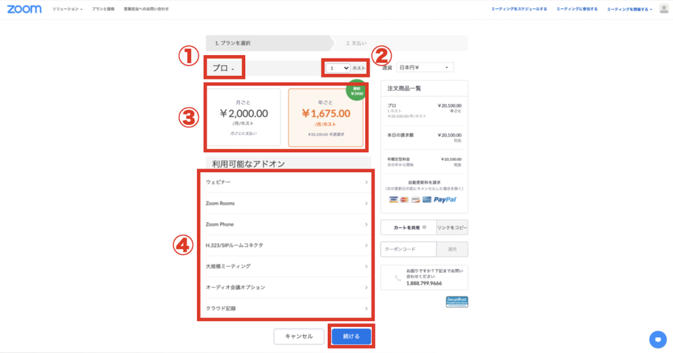Open the host count dropdown
The width and height of the screenshot is (673, 353).
[x=339, y=68]
